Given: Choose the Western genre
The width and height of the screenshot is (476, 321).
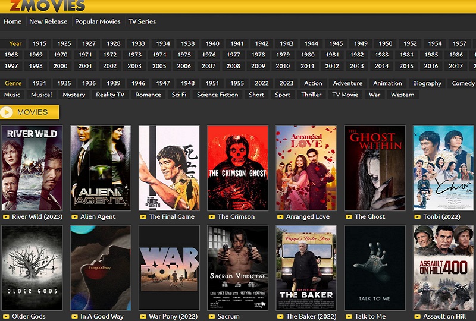Looking at the screenshot, I should 403,95.
